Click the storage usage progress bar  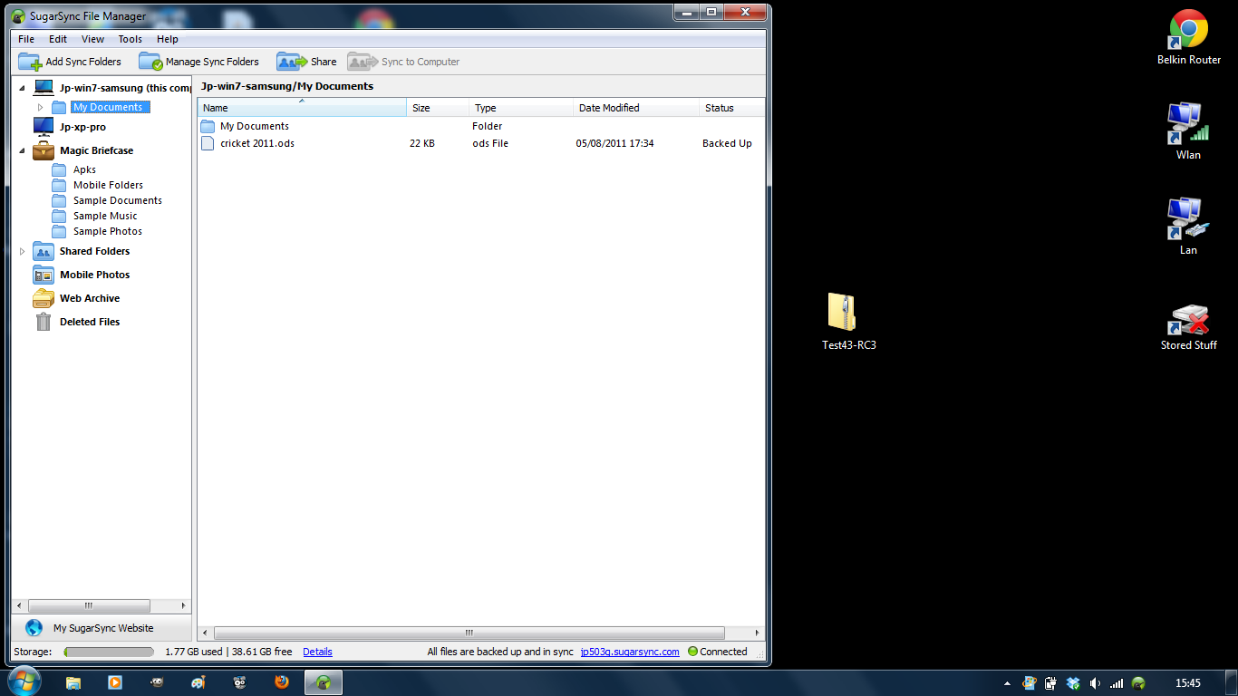[x=109, y=652]
